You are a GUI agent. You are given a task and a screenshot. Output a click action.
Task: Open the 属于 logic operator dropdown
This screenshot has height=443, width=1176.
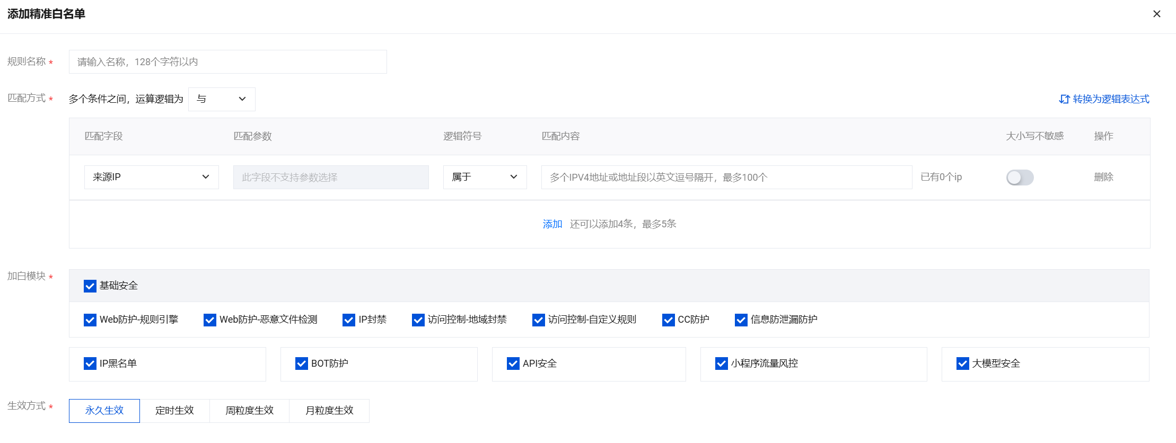point(485,177)
